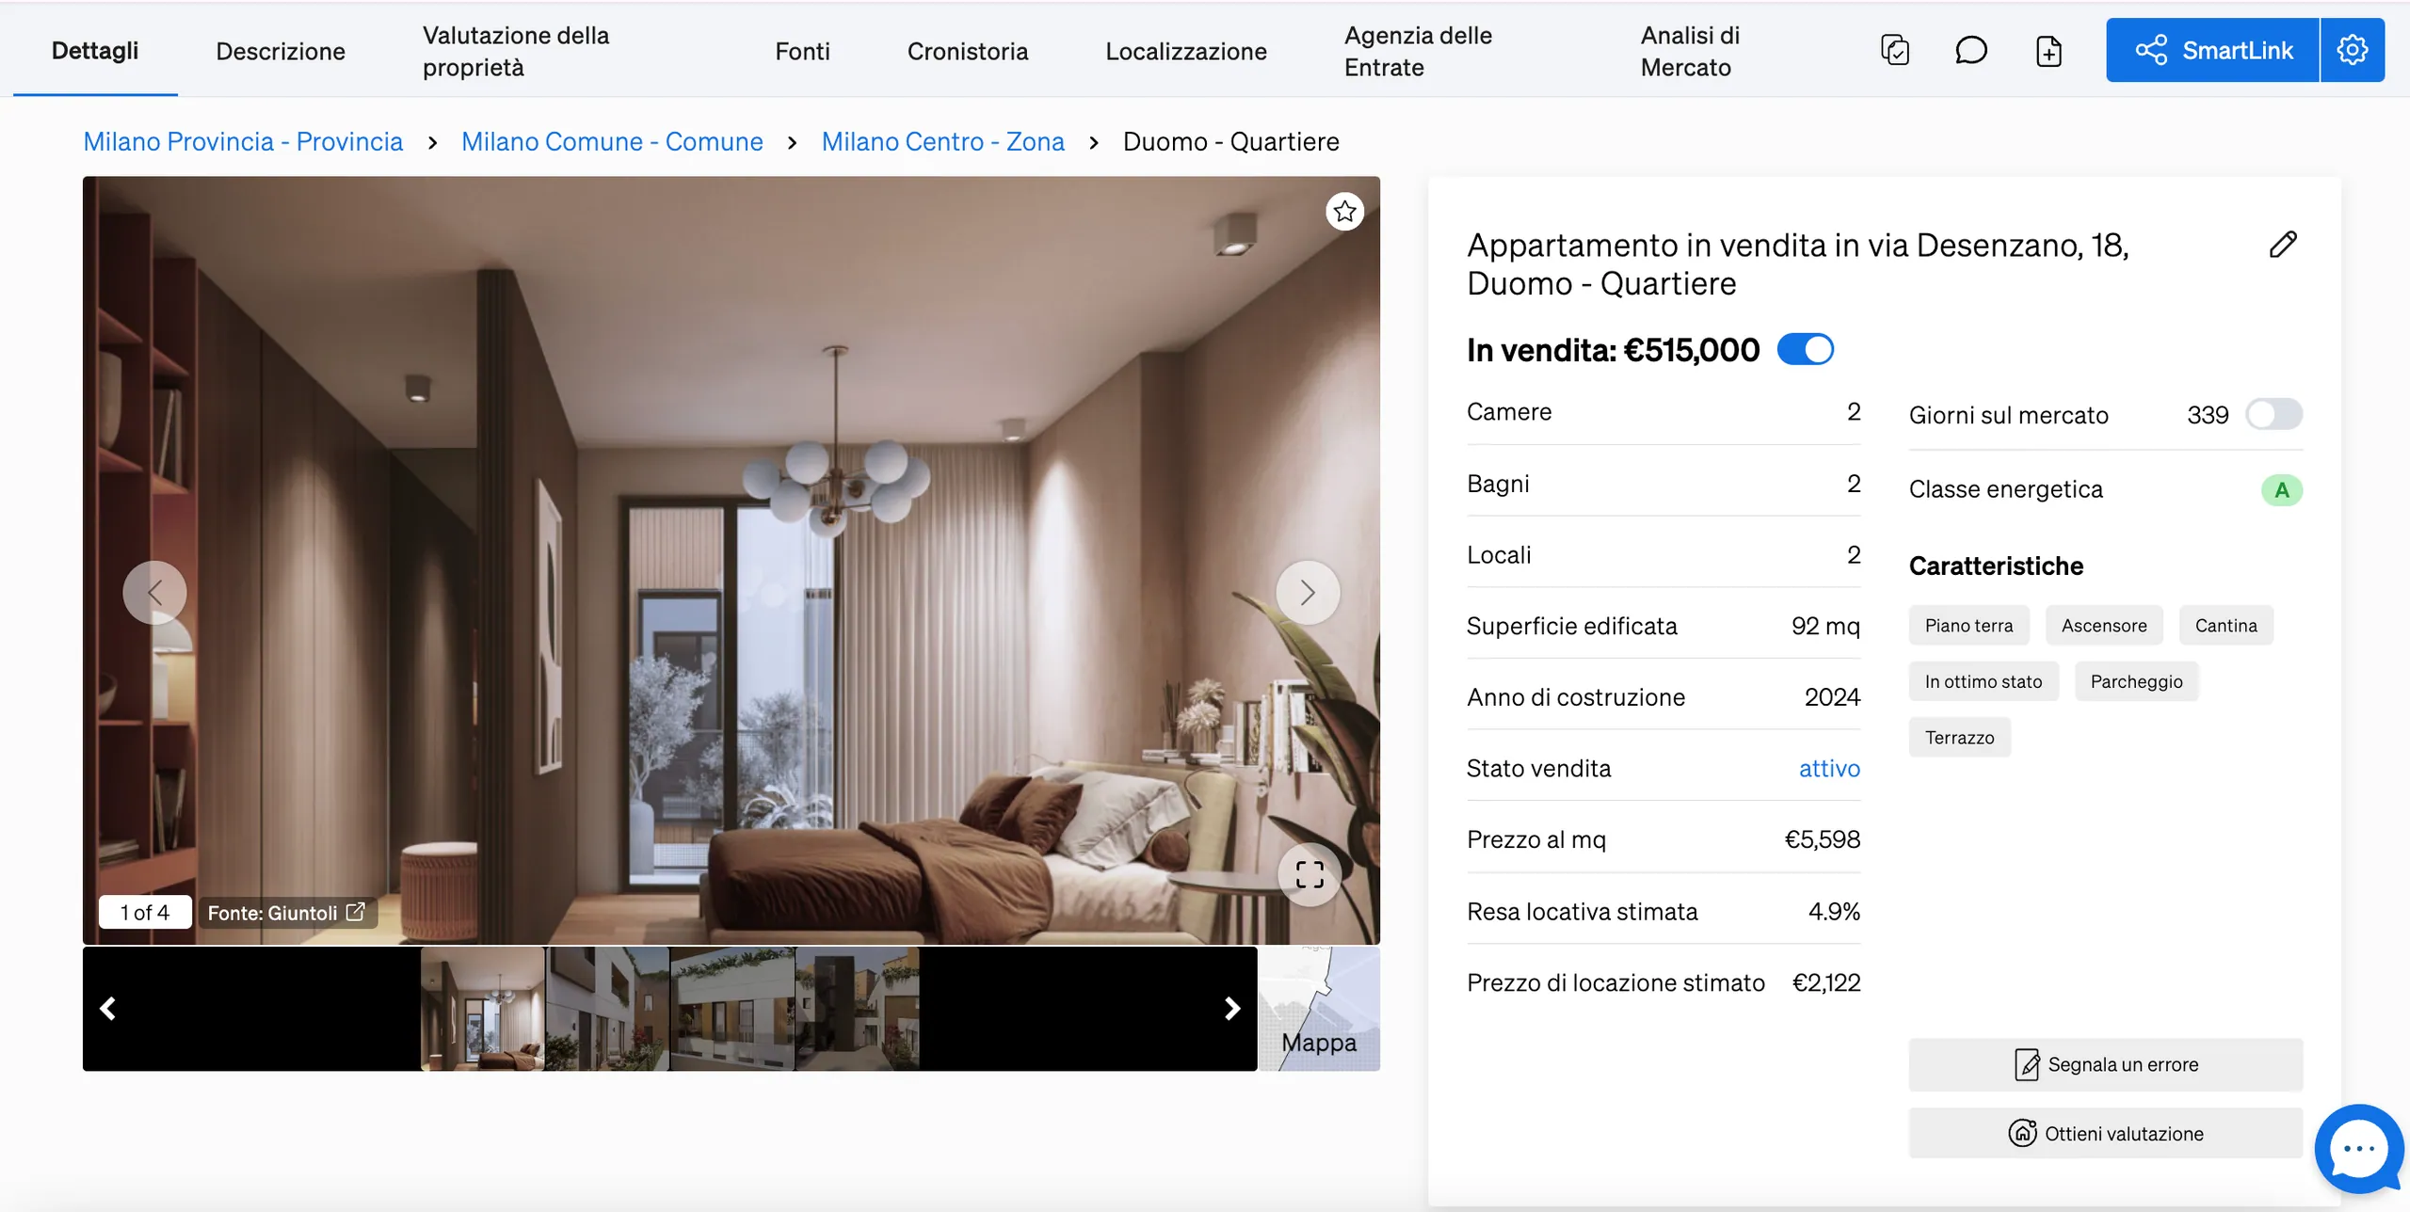Image resolution: width=2410 pixels, height=1212 pixels.
Task: Open the chat bubble icon in toolbar
Action: point(1970,50)
